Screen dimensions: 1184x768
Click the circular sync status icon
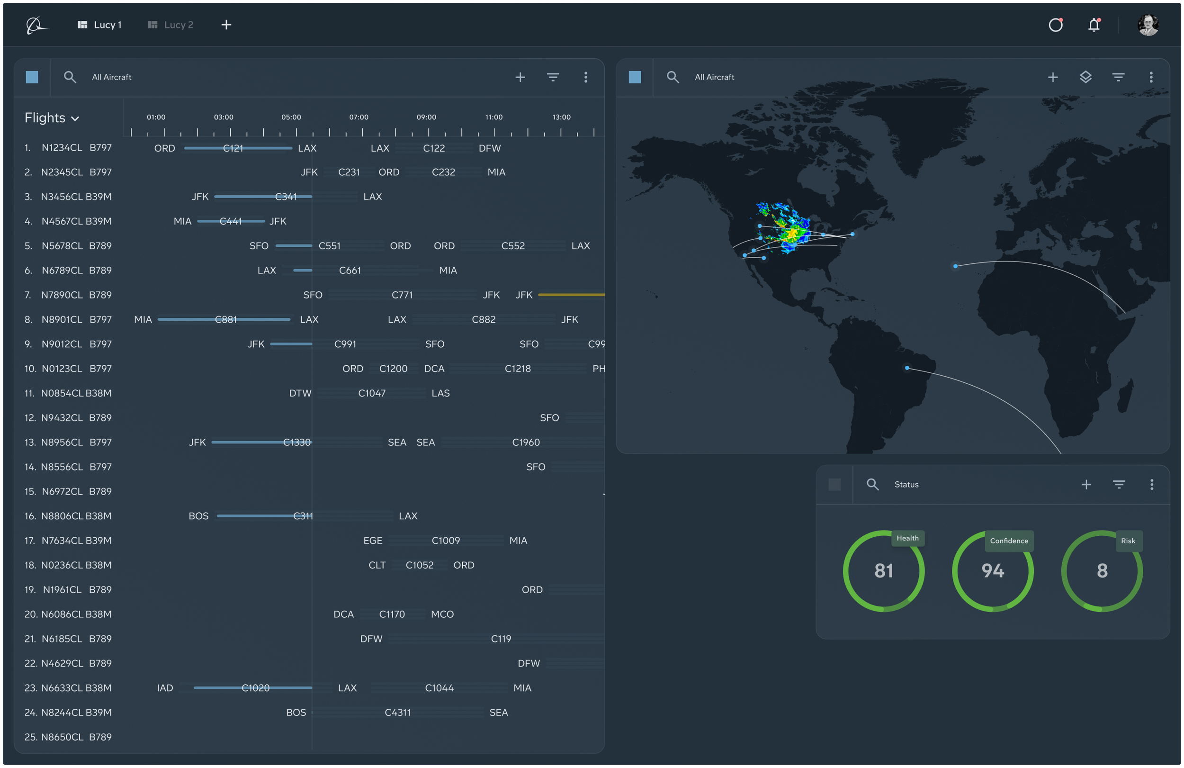1055,25
